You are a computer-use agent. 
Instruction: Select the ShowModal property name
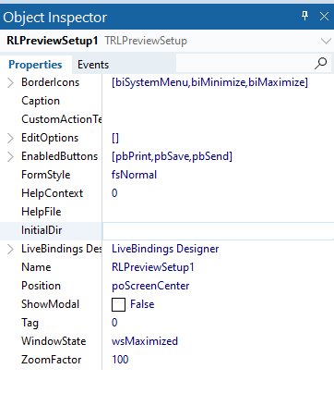(50, 304)
